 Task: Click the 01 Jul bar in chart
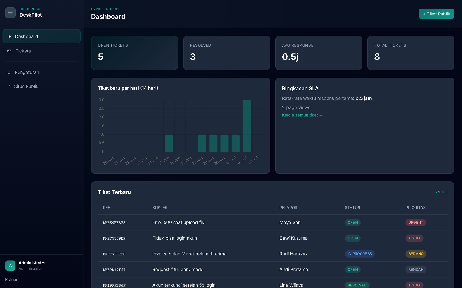[235, 143]
